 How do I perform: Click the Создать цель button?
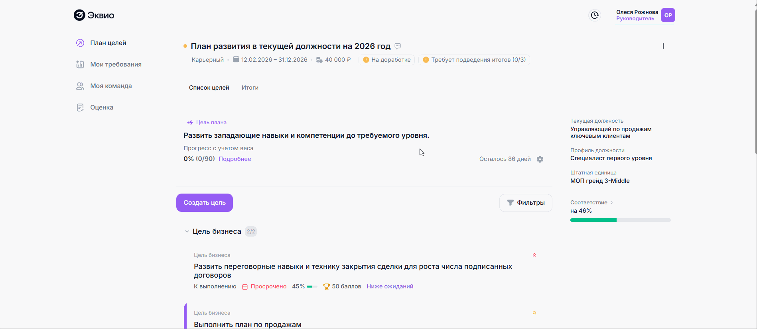coord(205,203)
